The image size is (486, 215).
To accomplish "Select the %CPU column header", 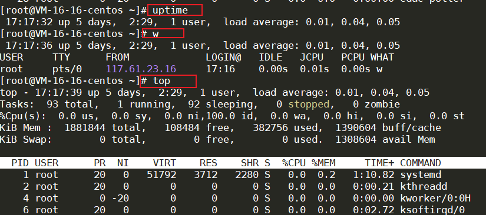I will pos(294,163).
